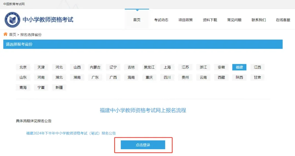The image size is (295, 156).
Task: Click the 请选择报考省份 header bar text
Action: tap(19, 44)
